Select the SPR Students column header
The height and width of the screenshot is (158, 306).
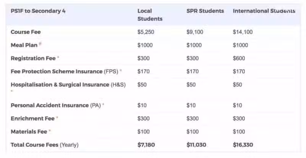click(x=205, y=11)
